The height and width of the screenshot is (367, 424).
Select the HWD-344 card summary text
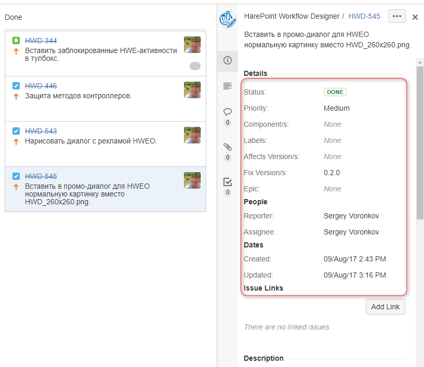pyautogui.click(x=101, y=55)
